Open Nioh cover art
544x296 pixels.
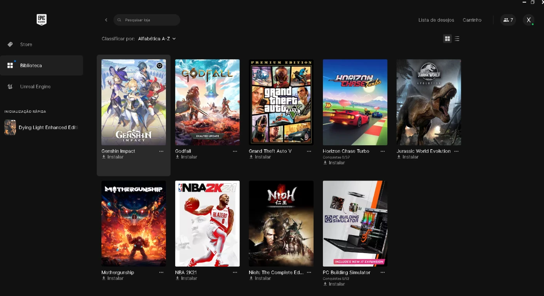click(281, 224)
